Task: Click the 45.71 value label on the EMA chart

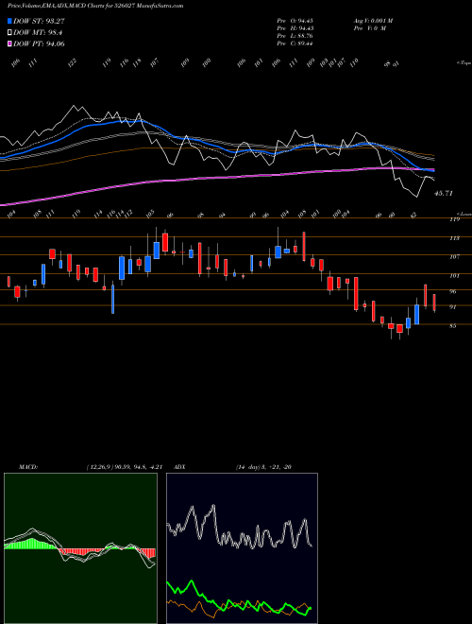Action: pyautogui.click(x=444, y=194)
